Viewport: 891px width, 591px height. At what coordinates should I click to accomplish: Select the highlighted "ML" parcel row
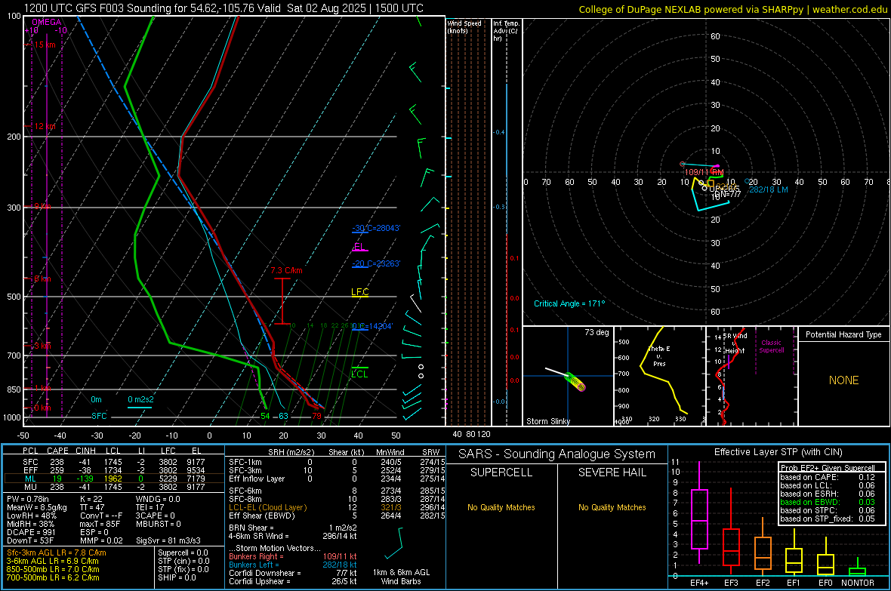pyautogui.click(x=114, y=479)
